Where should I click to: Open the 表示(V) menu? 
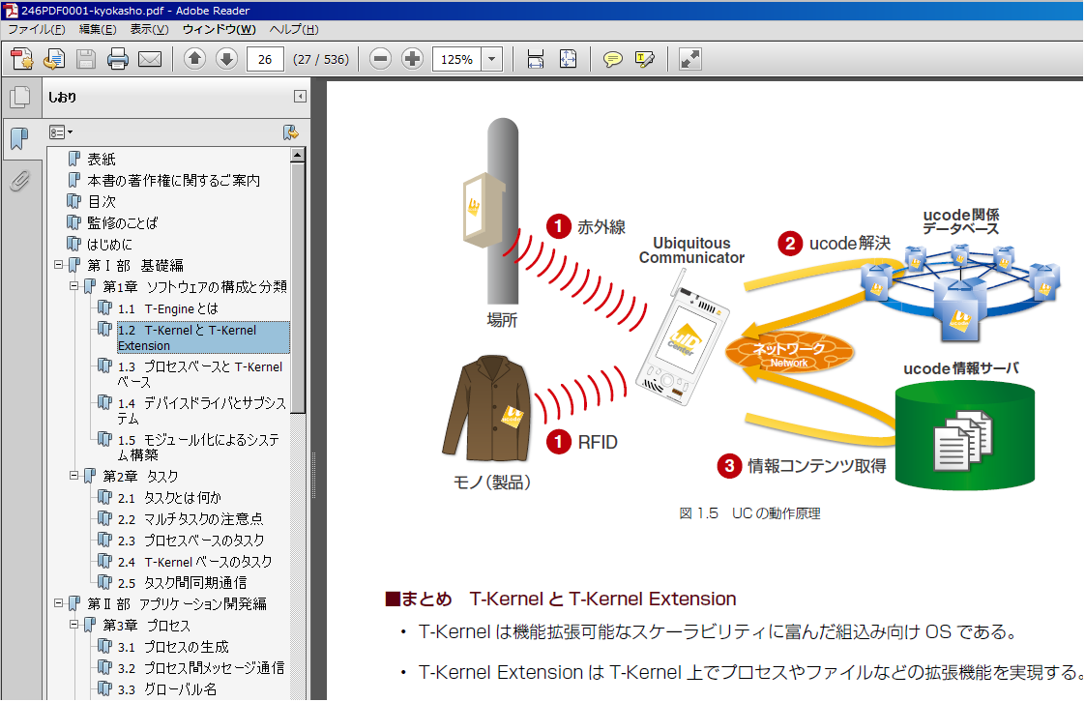pyautogui.click(x=150, y=29)
